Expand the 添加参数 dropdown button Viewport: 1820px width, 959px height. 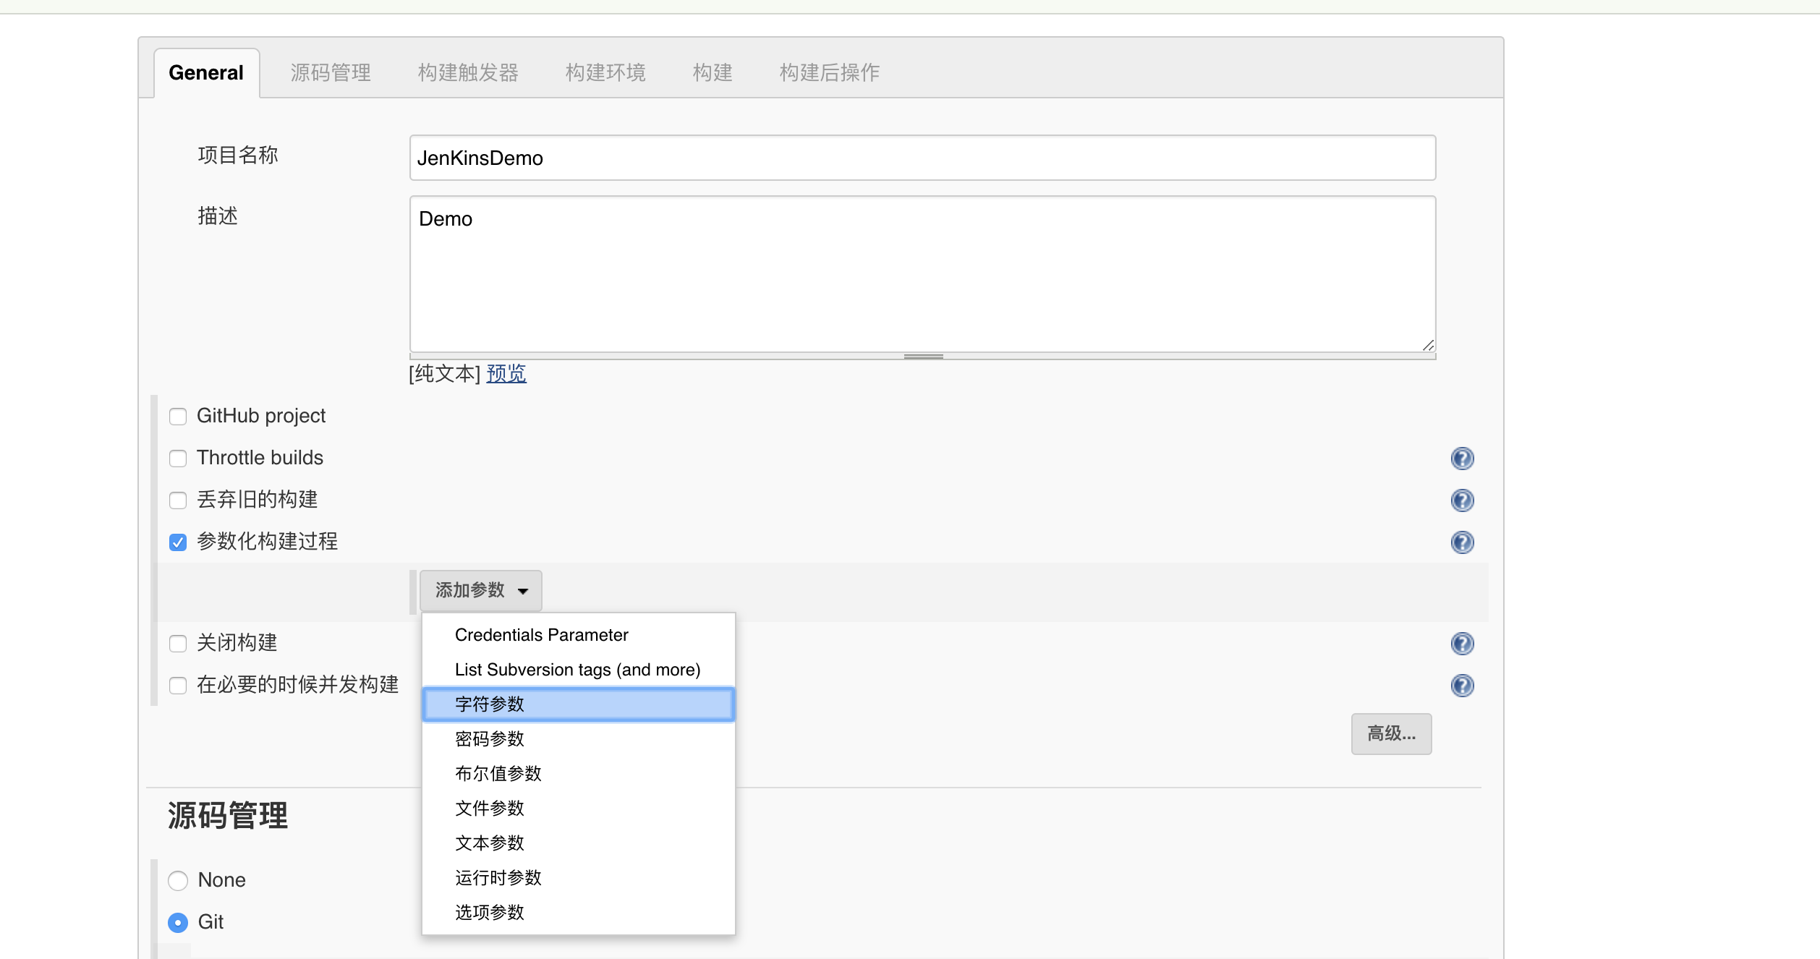tap(481, 591)
